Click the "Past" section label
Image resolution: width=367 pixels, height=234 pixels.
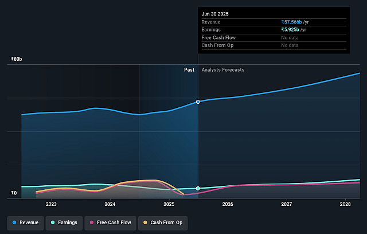tap(189, 69)
